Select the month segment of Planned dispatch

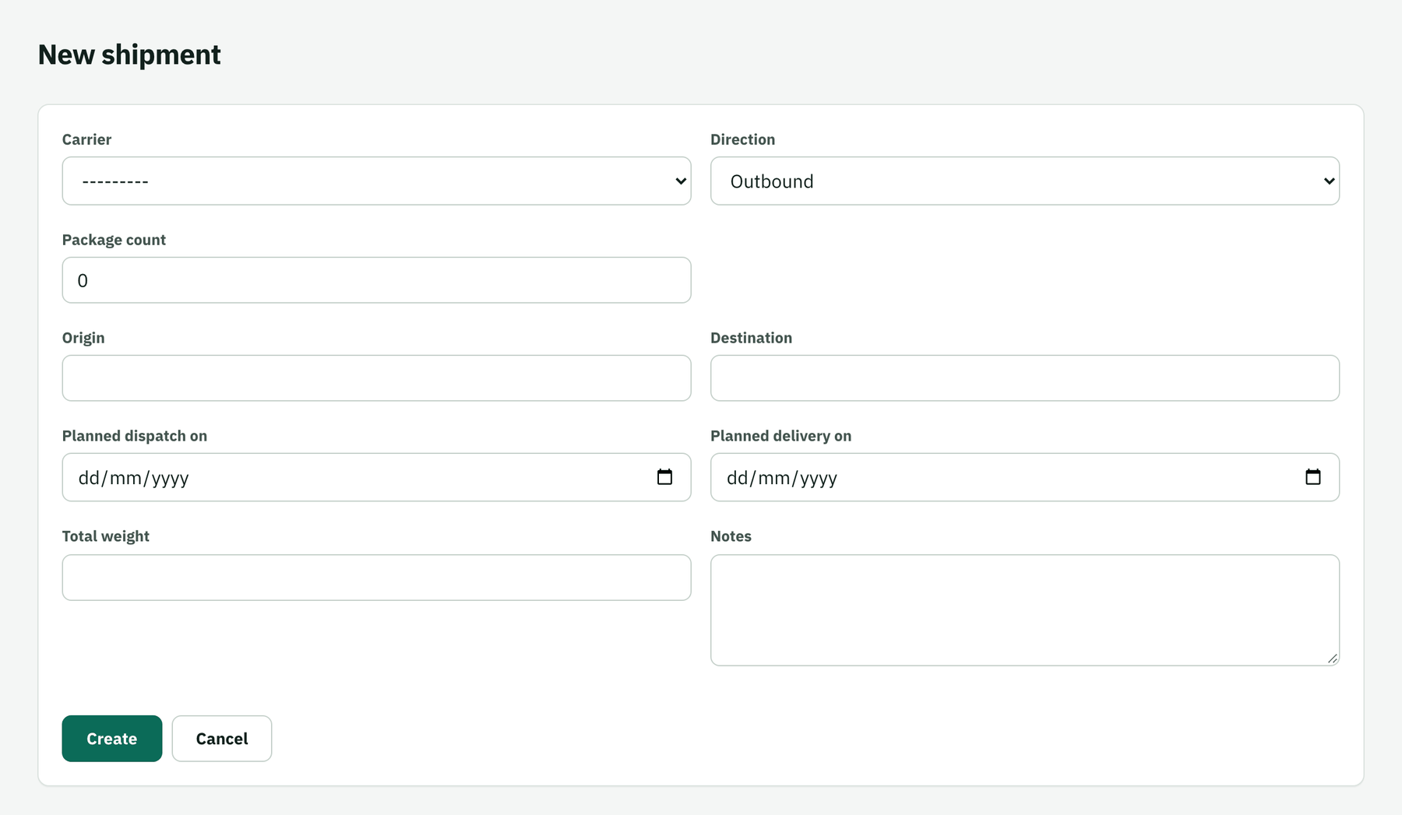125,478
